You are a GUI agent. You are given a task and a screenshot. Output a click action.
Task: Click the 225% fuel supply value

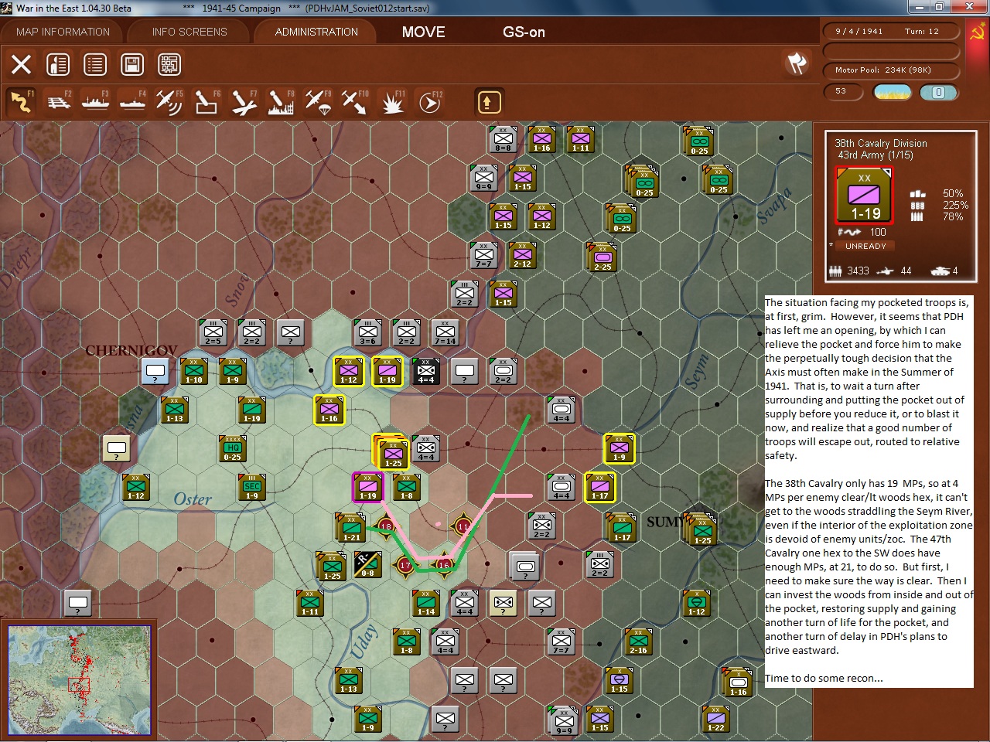coord(955,205)
